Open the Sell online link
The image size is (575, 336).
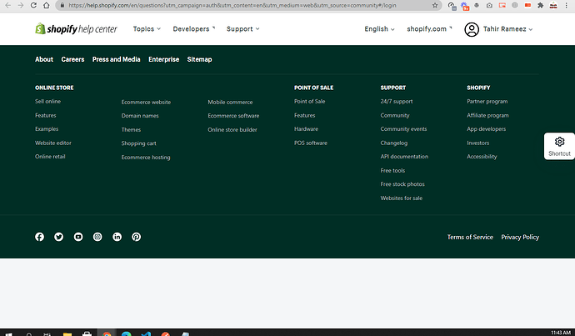pyautogui.click(x=47, y=101)
